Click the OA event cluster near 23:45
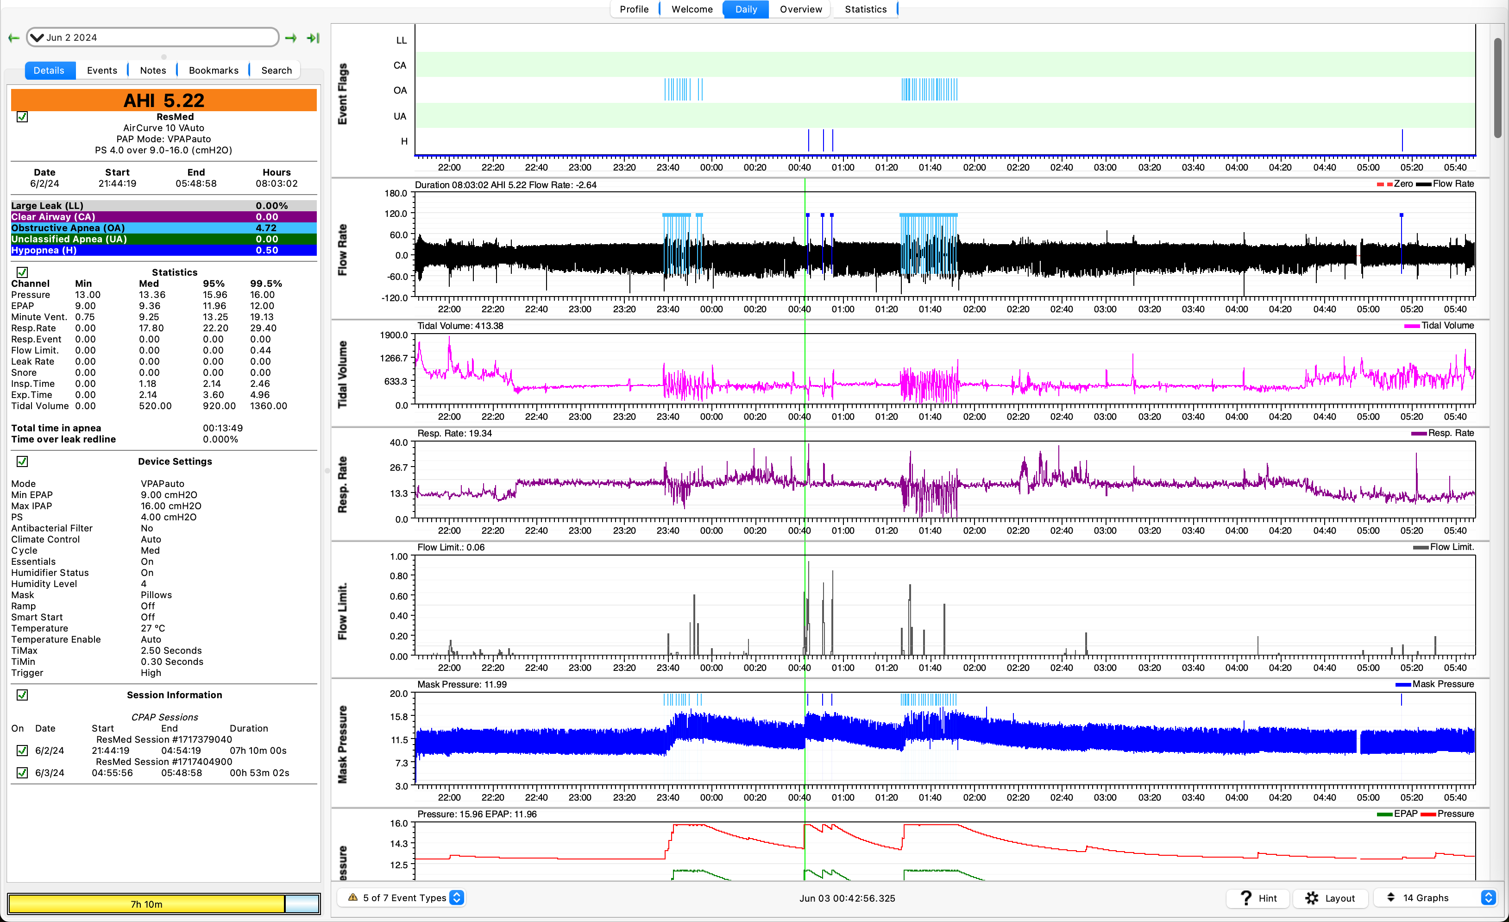Image resolution: width=1509 pixels, height=922 pixels. (683, 90)
